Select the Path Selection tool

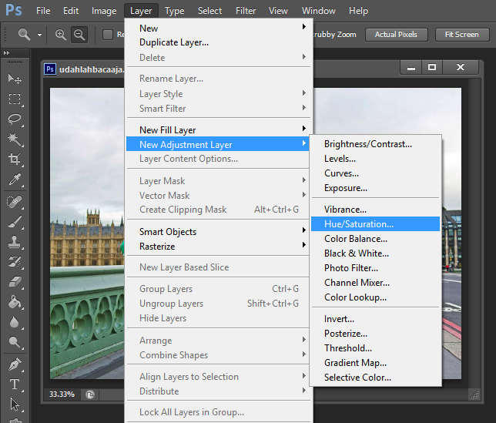point(15,405)
